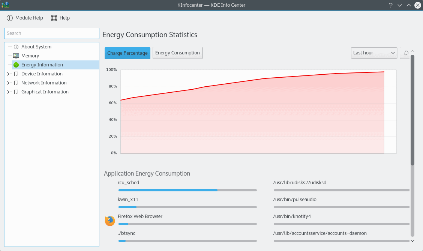Viewport: 423px width, 251px height.
Task: Expand the Graphical Information tree node
Action: coord(8,92)
